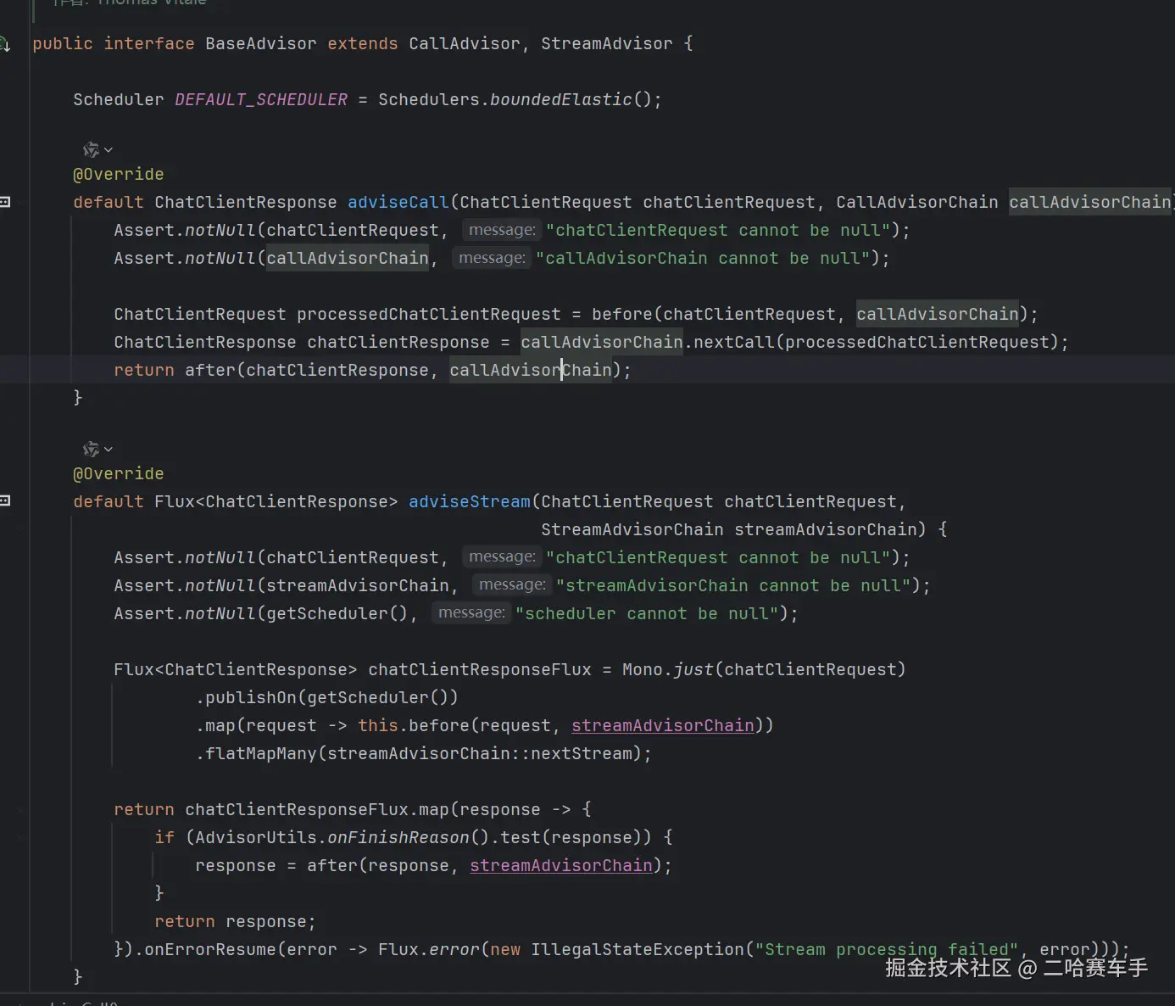1175x1006 pixels.
Task: Click the onErrorResume method call
Action: pos(210,949)
